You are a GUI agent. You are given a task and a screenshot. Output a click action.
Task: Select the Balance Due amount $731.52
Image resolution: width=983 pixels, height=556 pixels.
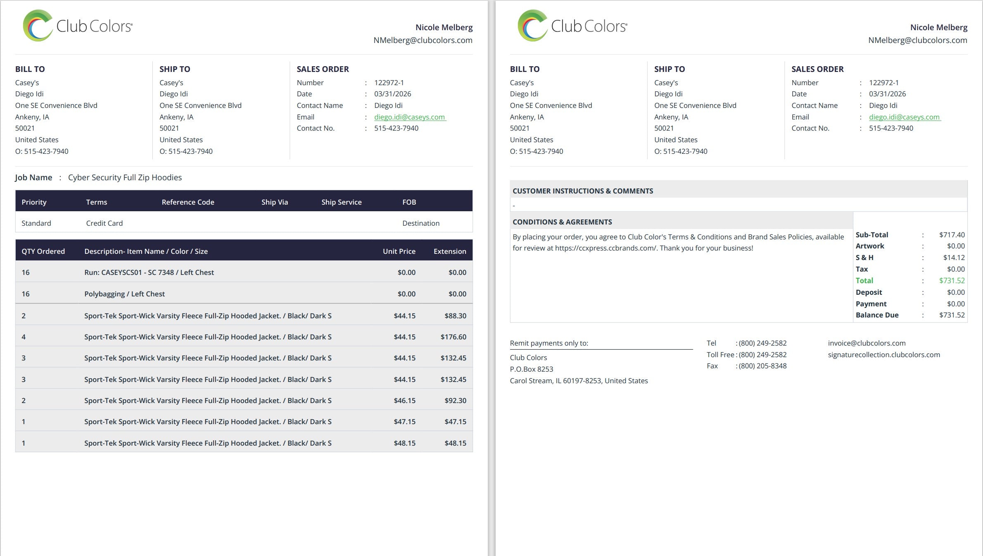(x=952, y=315)
